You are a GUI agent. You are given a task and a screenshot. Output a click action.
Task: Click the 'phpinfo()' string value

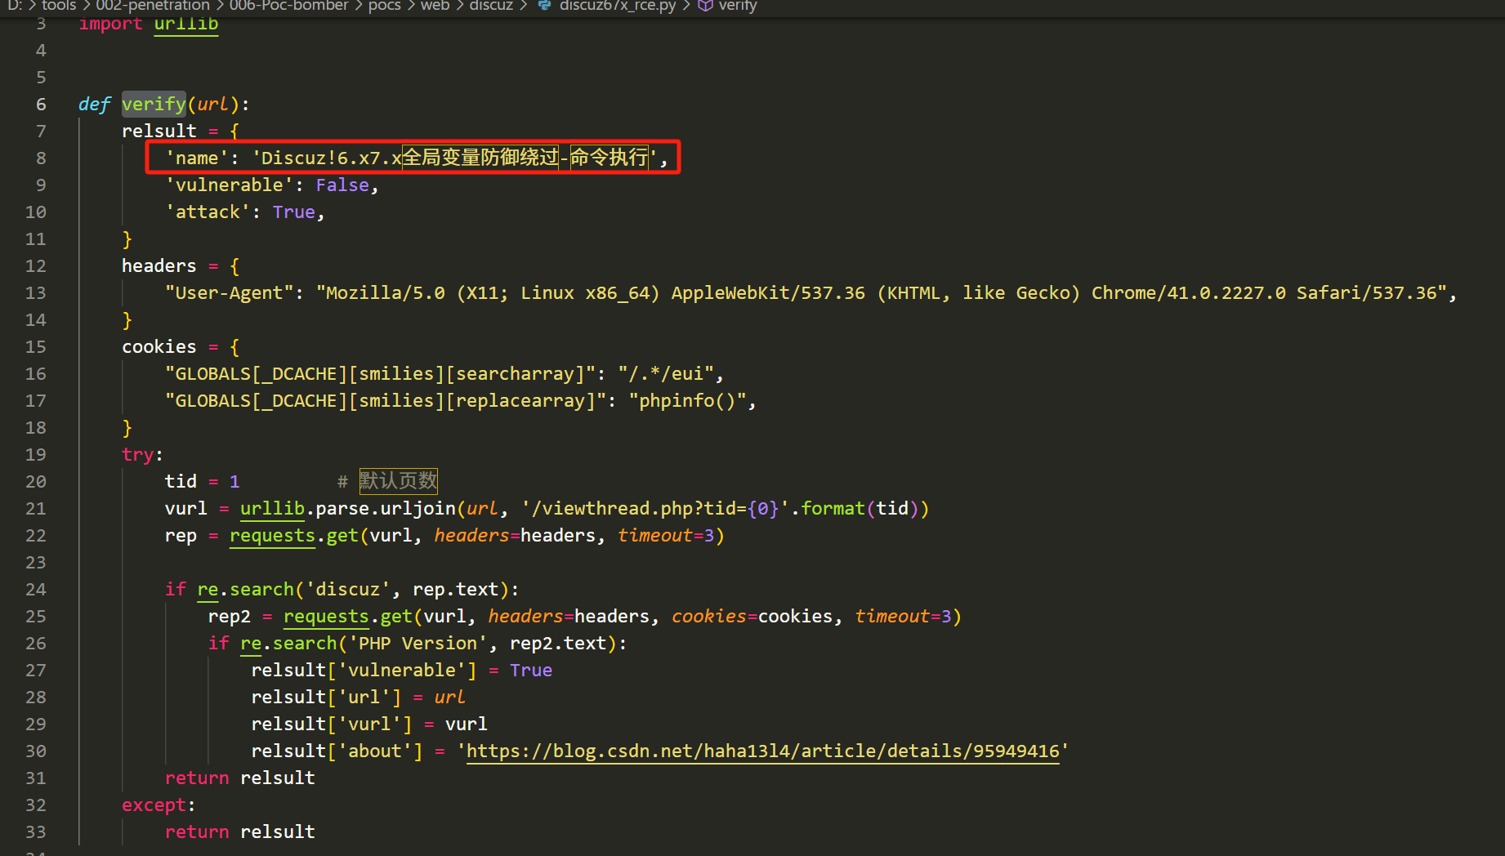pos(687,401)
